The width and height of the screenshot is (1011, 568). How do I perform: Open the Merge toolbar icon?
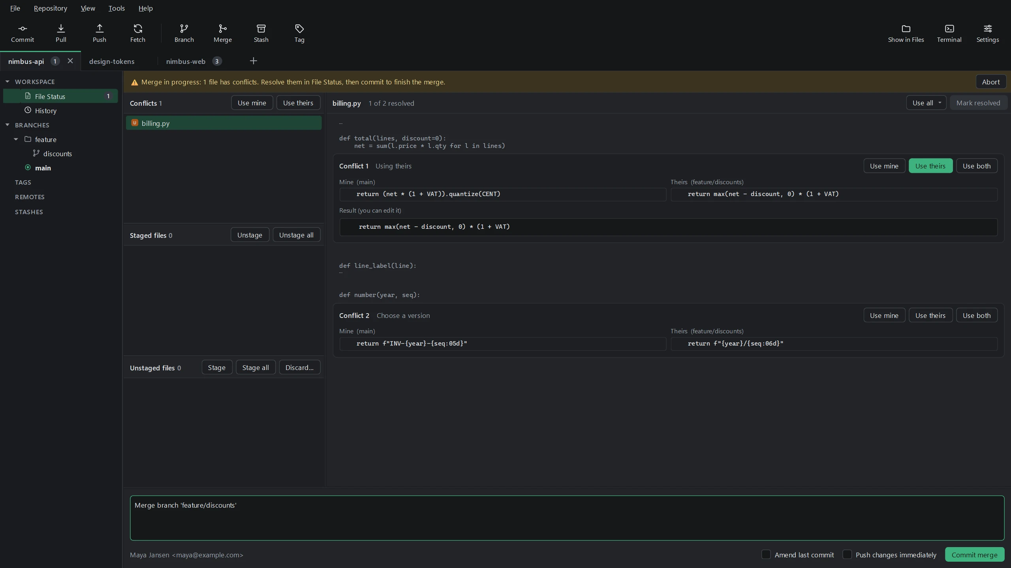tap(223, 29)
